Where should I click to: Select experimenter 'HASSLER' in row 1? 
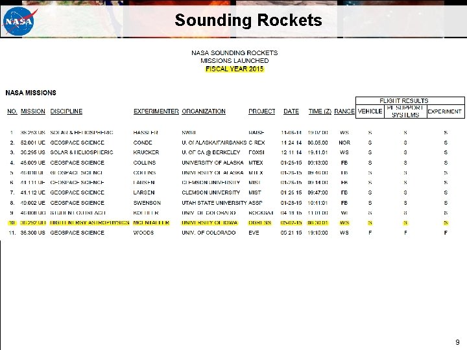coord(146,132)
